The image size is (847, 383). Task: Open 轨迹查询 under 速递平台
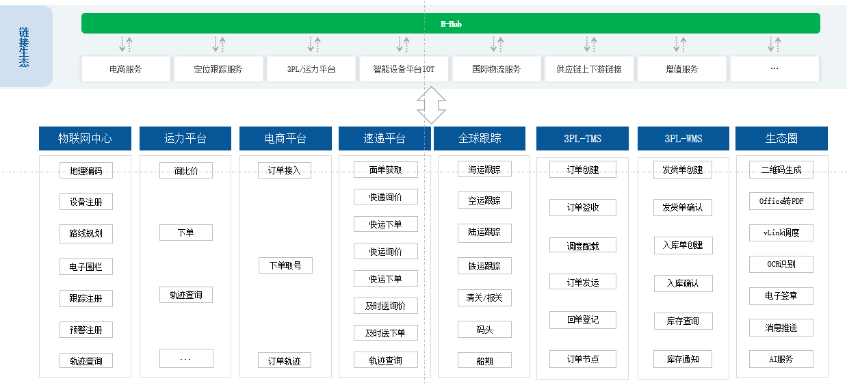click(x=386, y=360)
